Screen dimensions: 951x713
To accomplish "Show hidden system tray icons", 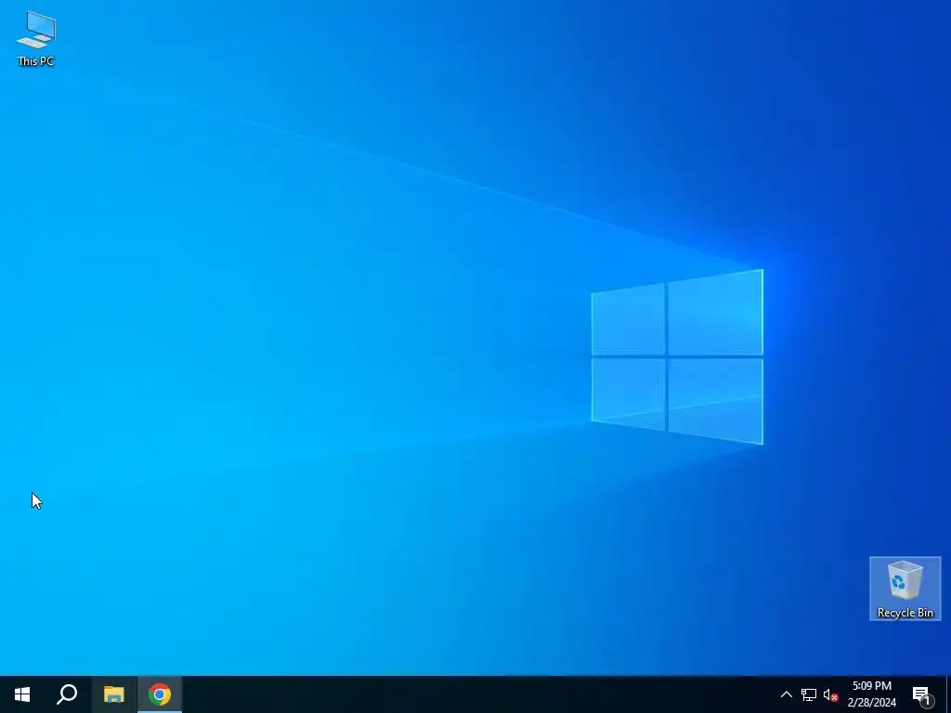I will [786, 694].
